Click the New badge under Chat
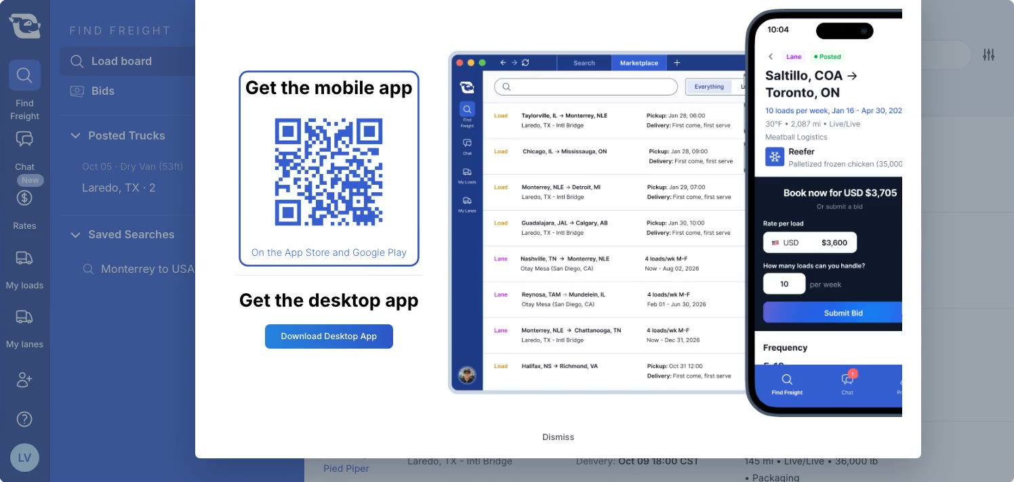 31,180
